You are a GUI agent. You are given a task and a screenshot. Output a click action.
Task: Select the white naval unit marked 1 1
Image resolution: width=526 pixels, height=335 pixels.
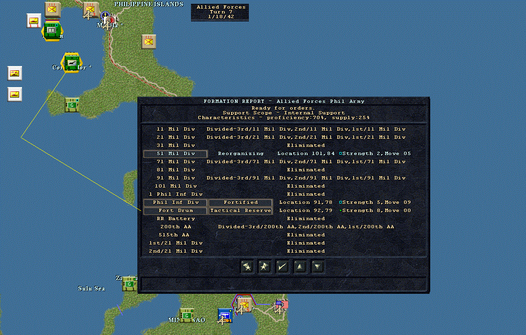pyautogui.click(x=34, y=21)
